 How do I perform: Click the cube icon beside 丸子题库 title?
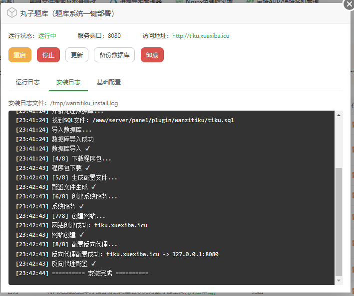coord(12,12)
